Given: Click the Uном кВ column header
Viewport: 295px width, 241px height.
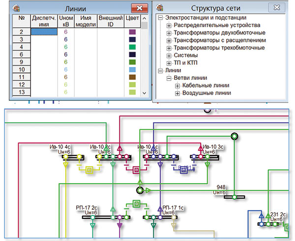Looking at the screenshot, I should pos(65,21).
